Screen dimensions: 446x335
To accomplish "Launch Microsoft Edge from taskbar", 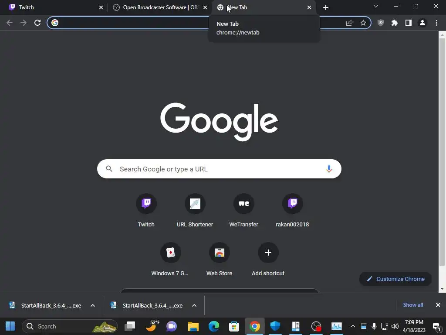I will tap(213, 326).
